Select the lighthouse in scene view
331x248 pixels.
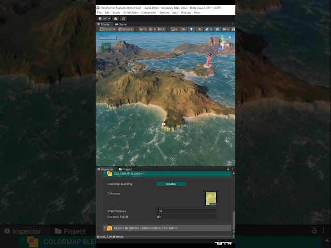[208, 60]
